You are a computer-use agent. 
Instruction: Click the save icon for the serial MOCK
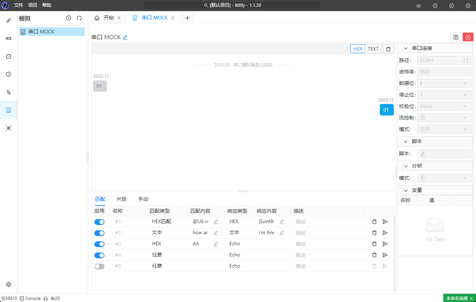coord(456,37)
